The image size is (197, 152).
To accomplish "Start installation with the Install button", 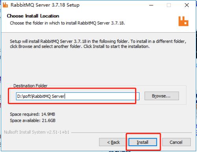I will pyautogui.click(x=143, y=142).
